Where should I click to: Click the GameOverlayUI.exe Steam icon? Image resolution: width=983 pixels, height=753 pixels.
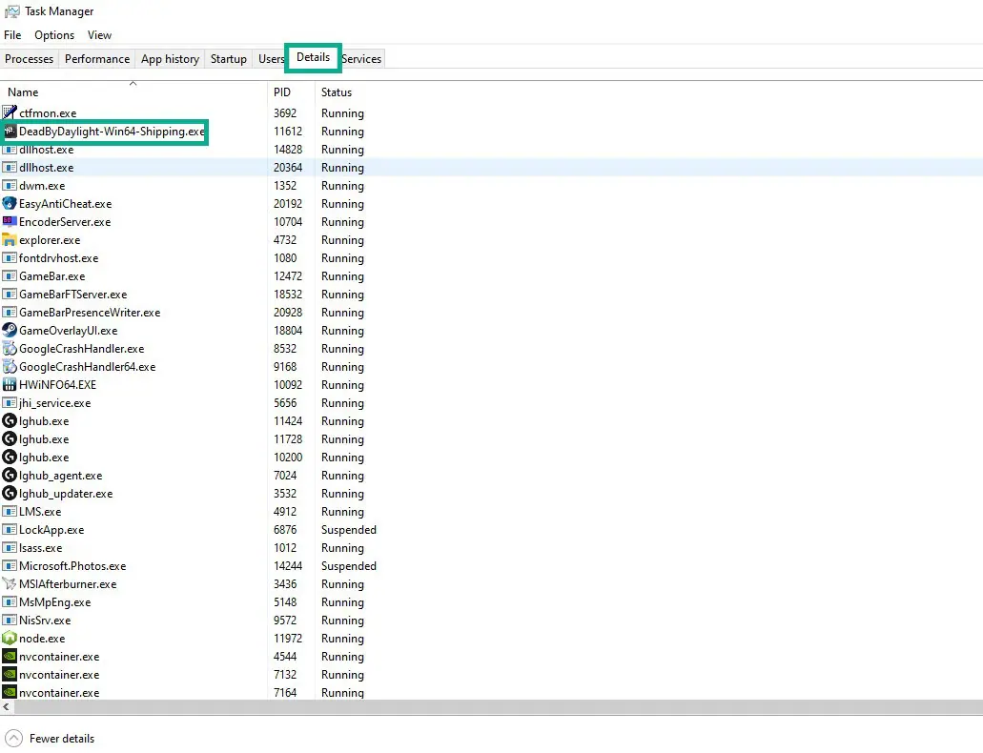10,331
